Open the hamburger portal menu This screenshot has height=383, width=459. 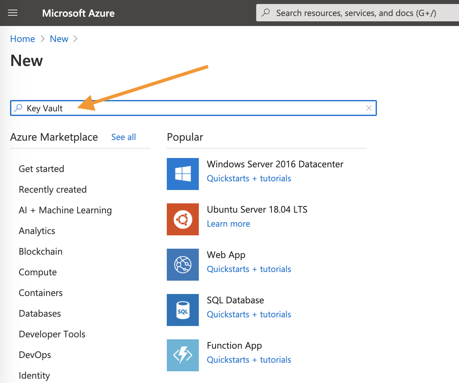pyautogui.click(x=13, y=13)
